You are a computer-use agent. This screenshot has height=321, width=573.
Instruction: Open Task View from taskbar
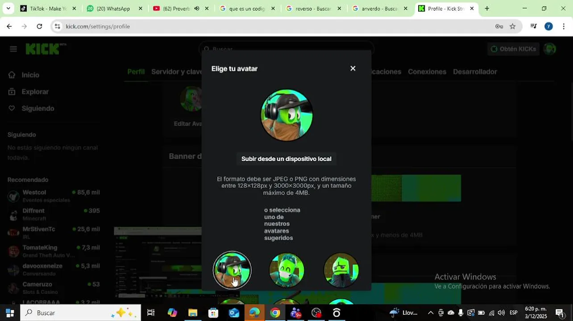[151, 313]
